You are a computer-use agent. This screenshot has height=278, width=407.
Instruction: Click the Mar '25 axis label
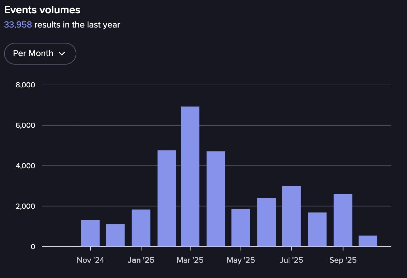point(190,260)
